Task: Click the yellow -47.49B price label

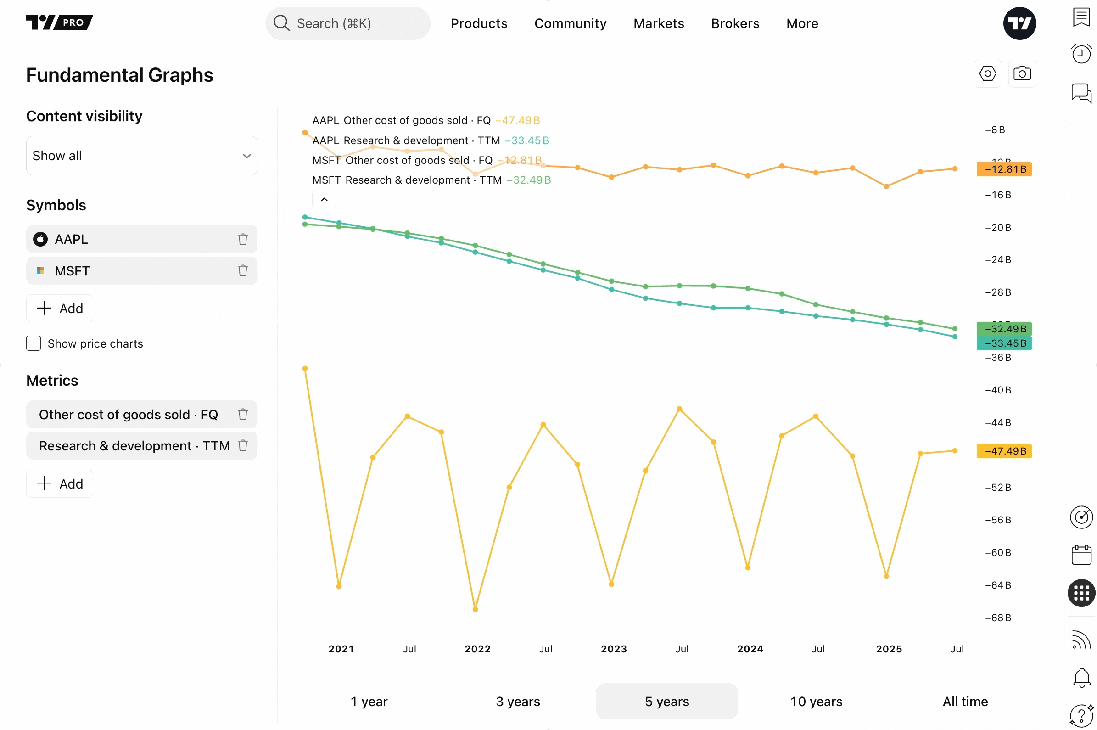Action: coord(1004,451)
